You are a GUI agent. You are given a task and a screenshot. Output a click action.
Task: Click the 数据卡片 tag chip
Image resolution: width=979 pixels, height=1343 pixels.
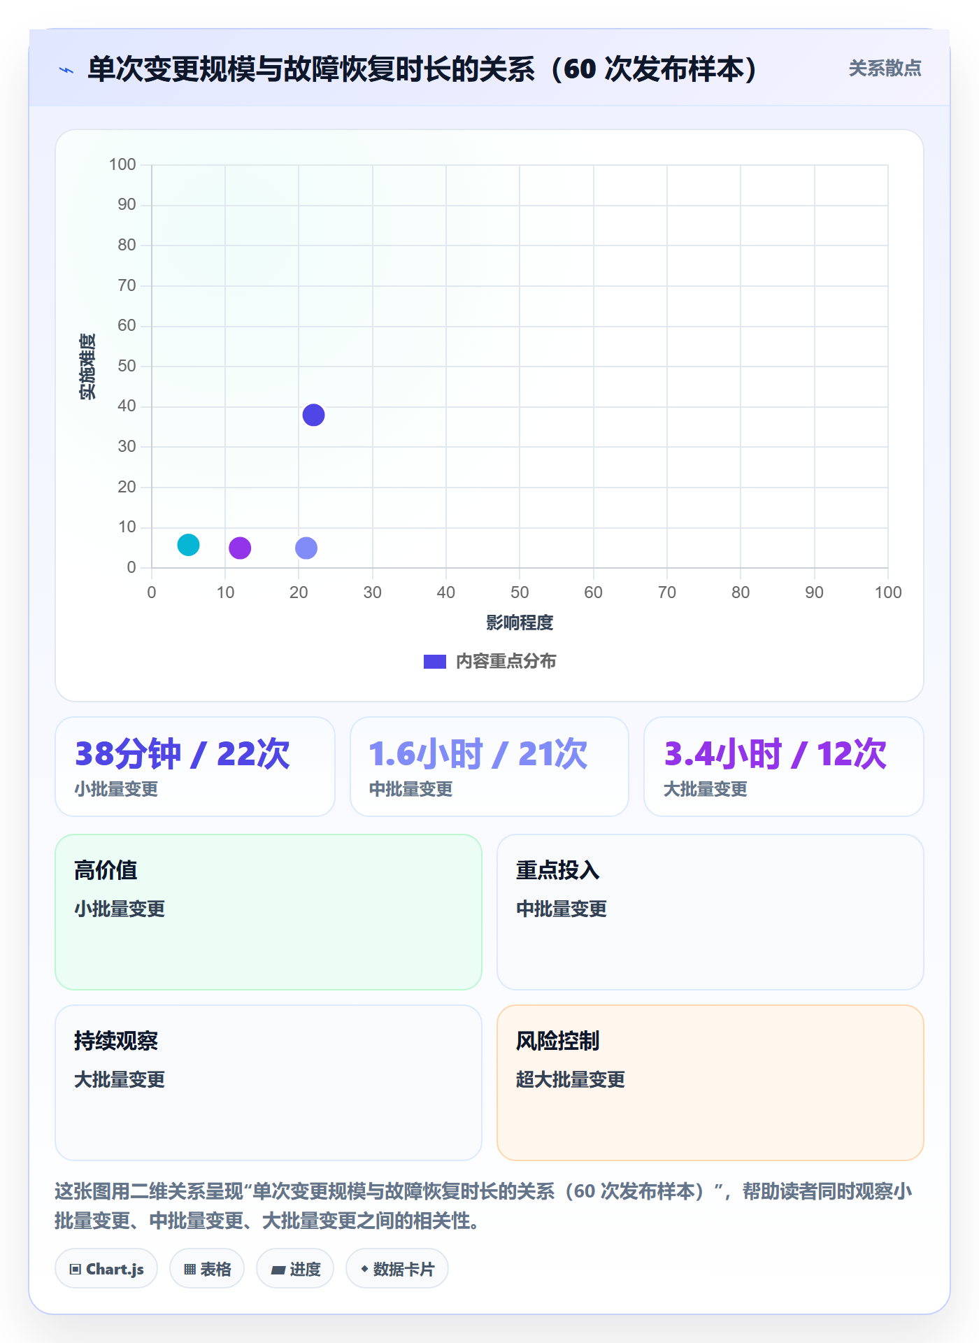(x=397, y=1269)
